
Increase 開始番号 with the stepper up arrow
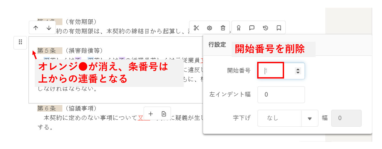298,69
